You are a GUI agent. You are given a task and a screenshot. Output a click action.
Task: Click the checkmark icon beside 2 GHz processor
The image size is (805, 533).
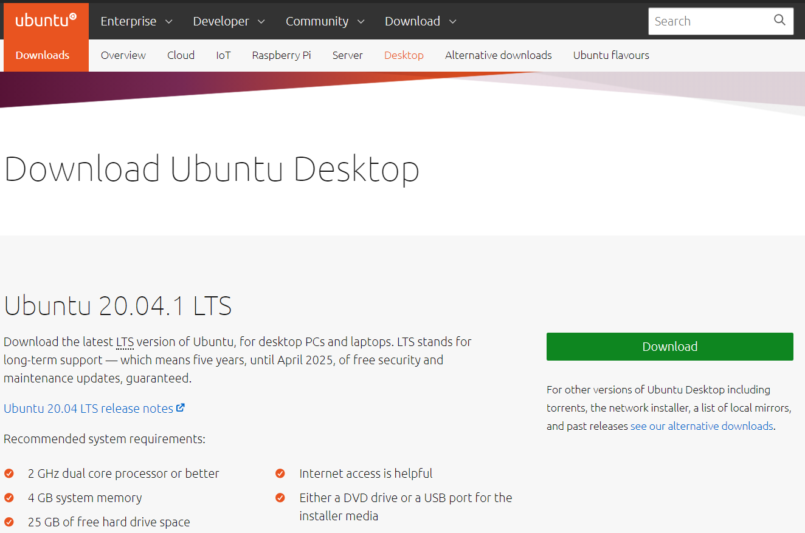9,474
